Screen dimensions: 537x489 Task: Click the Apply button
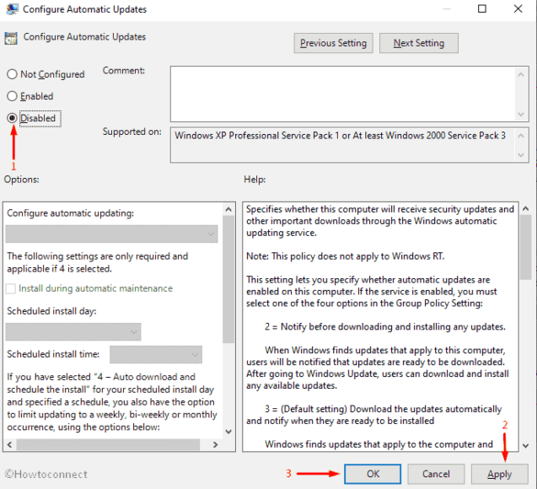(500, 474)
